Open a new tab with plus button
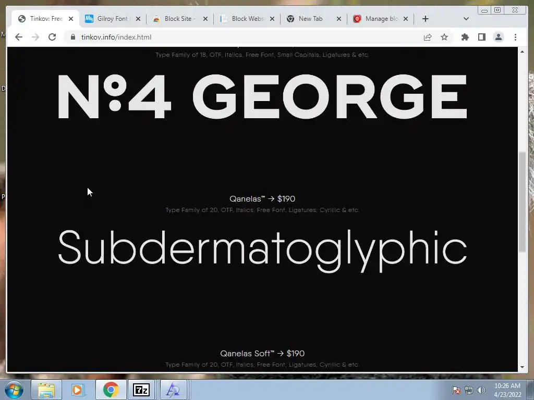 426,19
